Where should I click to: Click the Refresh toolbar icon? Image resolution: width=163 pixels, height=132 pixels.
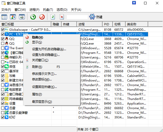point(53,17)
